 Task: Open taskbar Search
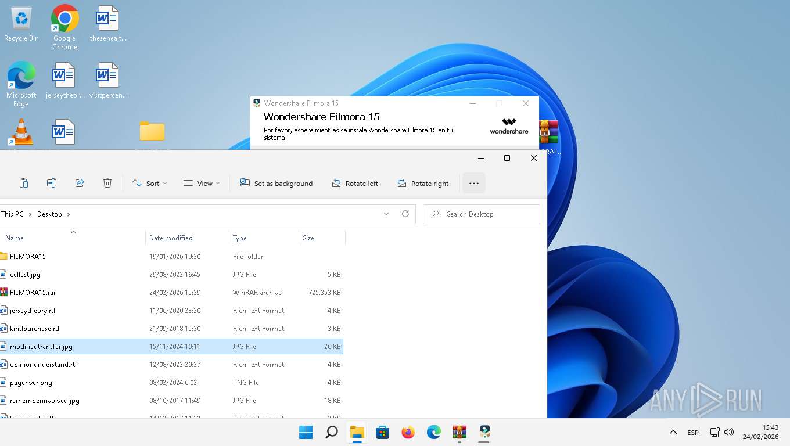[x=331, y=432]
